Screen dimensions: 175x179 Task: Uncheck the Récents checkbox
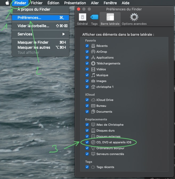[87, 46]
